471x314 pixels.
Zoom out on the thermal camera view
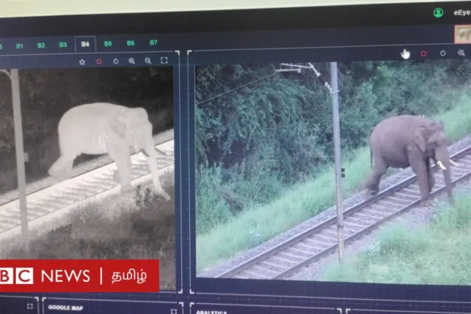coord(148,61)
